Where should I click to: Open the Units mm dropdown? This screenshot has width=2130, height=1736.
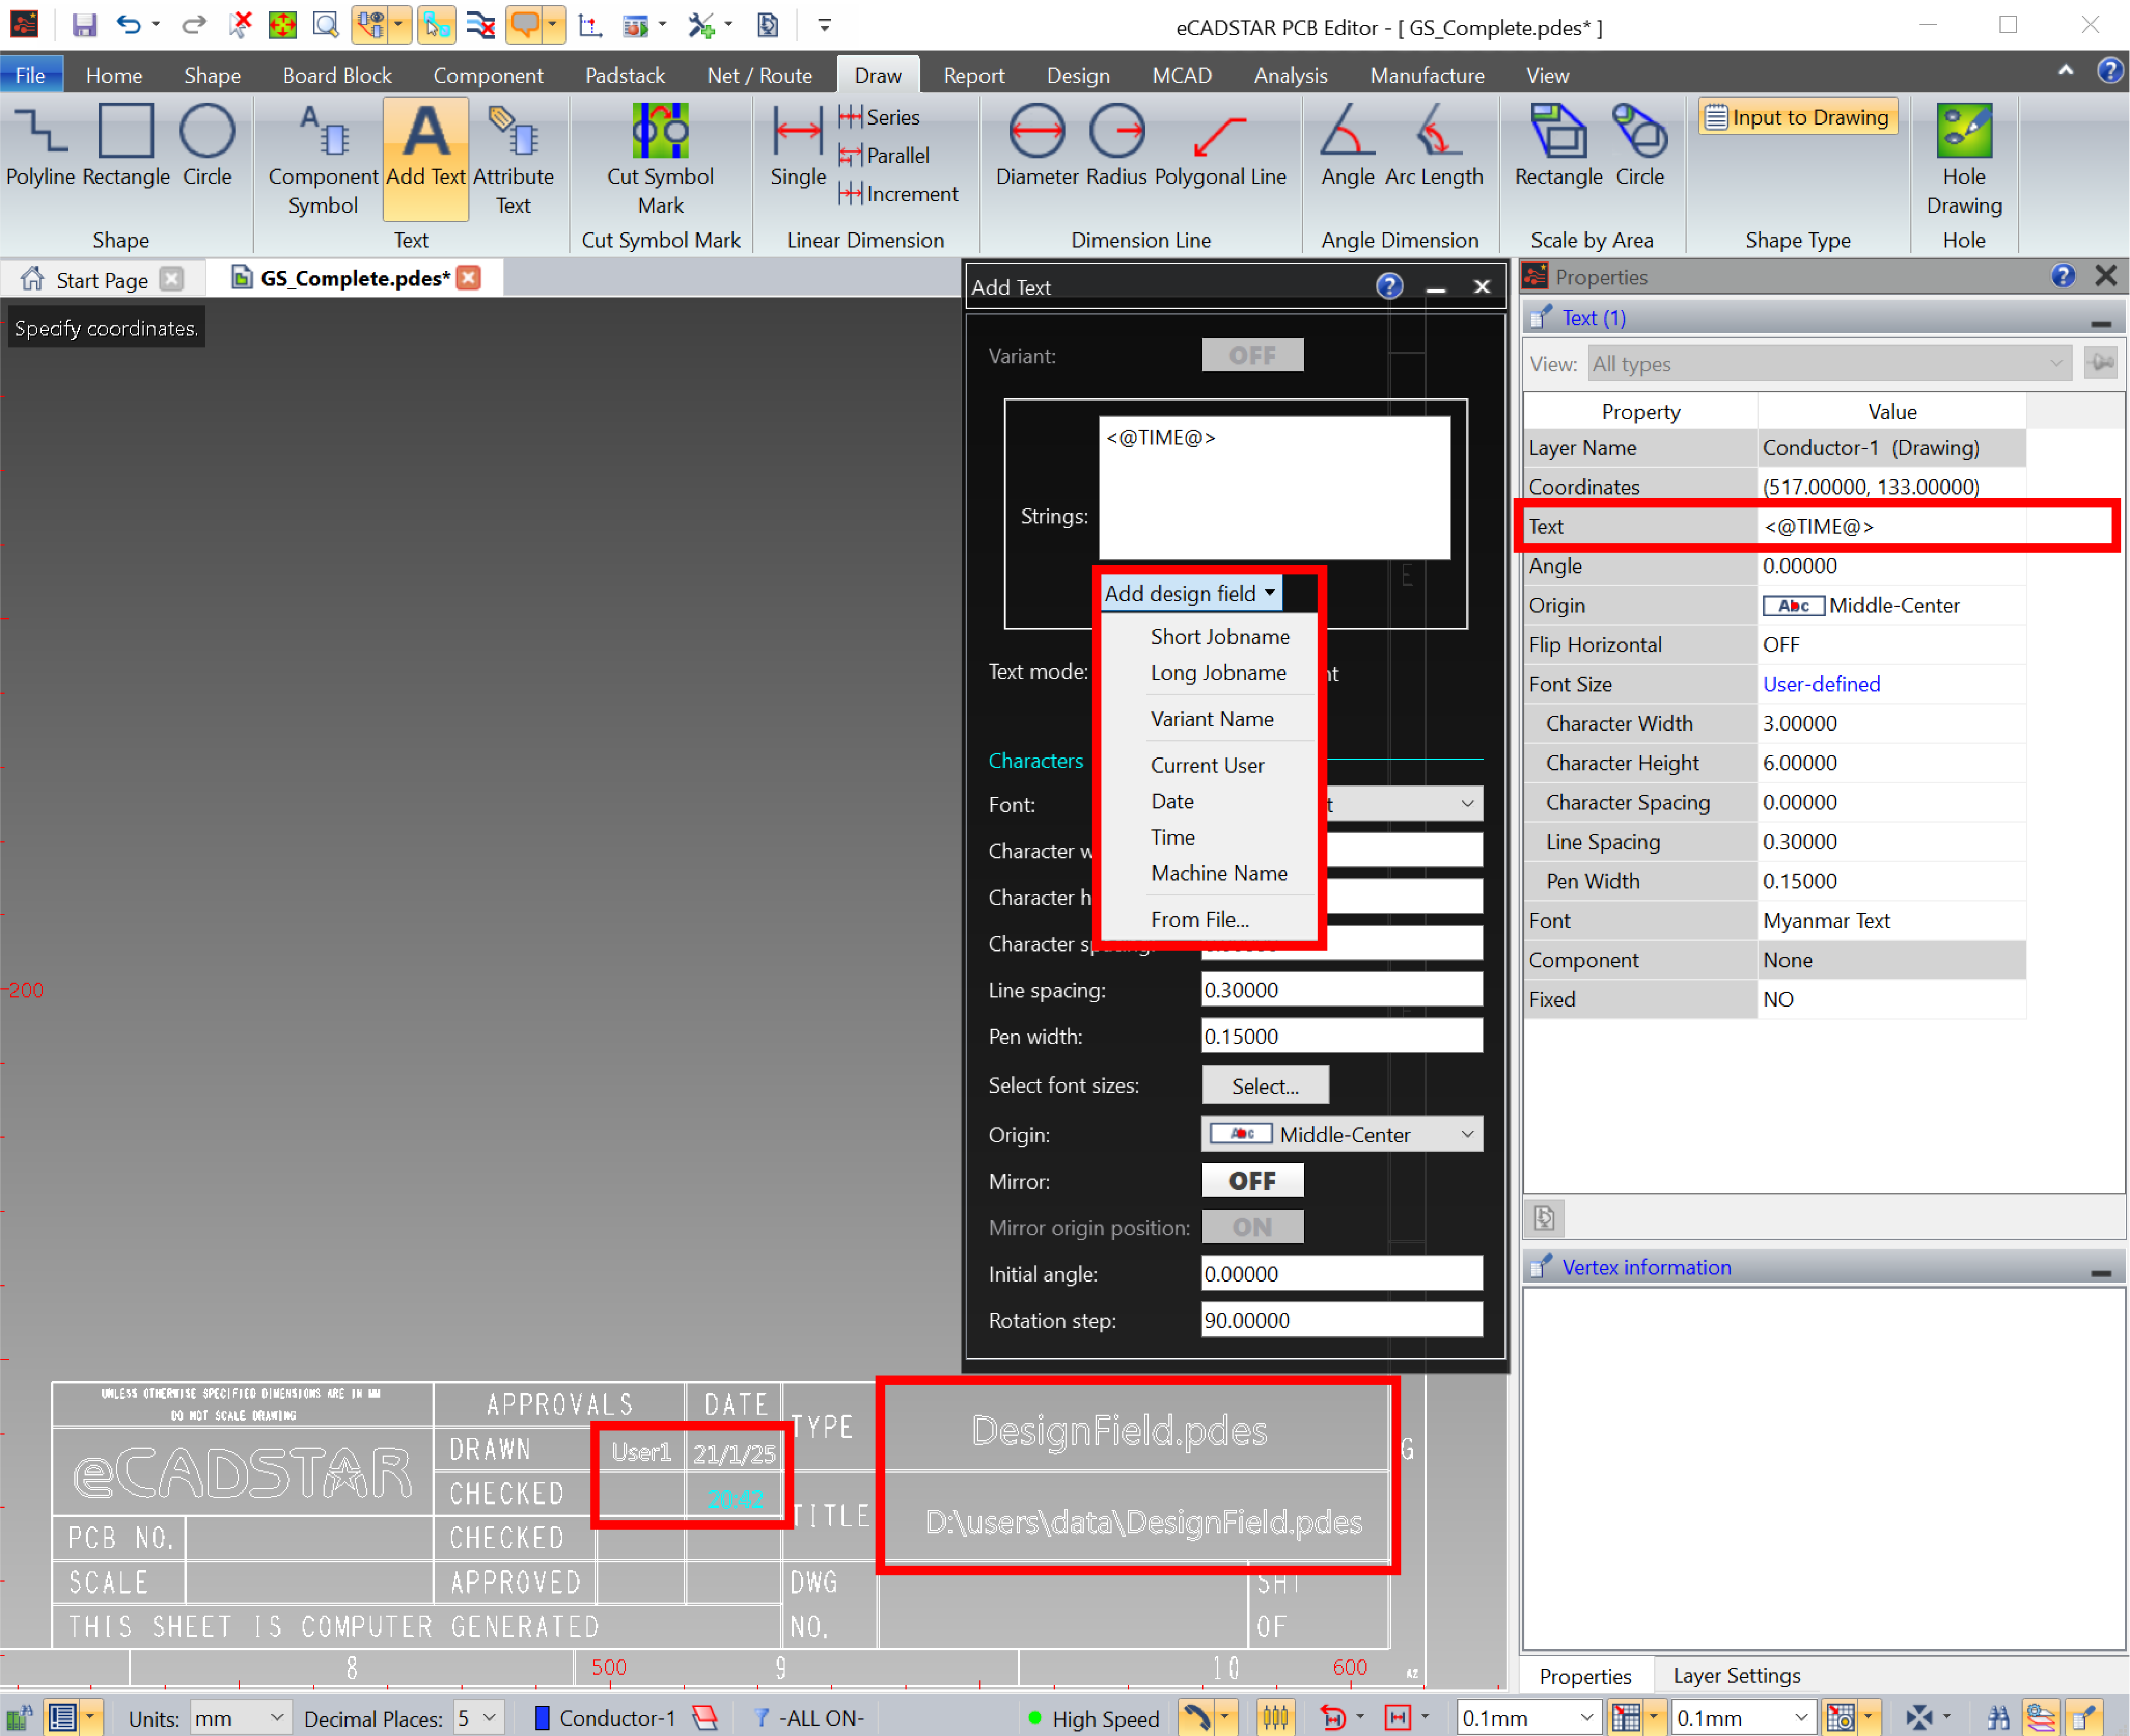(x=240, y=1718)
